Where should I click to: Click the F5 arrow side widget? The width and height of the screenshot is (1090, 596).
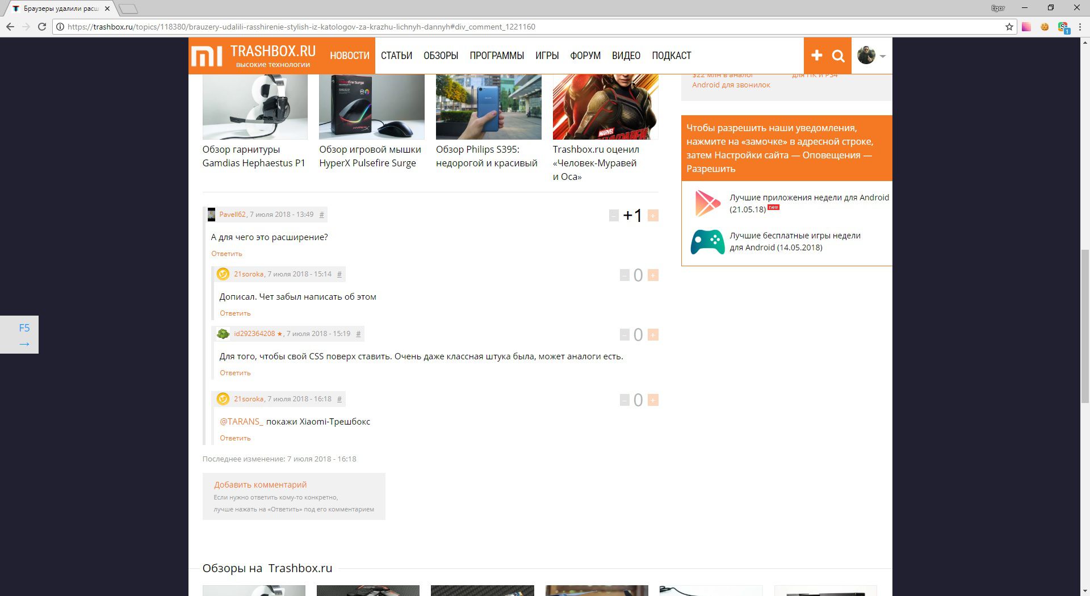(19, 335)
